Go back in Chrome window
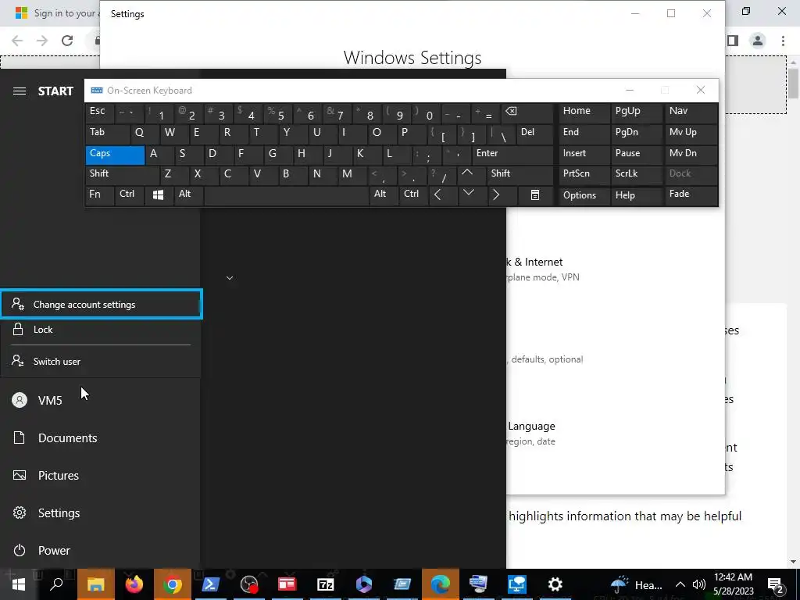800x600 pixels. pos(17,41)
